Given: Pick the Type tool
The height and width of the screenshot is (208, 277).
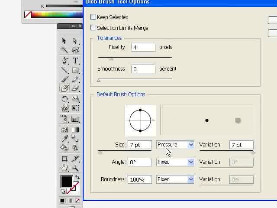Looking at the screenshot, I should pos(75,61).
